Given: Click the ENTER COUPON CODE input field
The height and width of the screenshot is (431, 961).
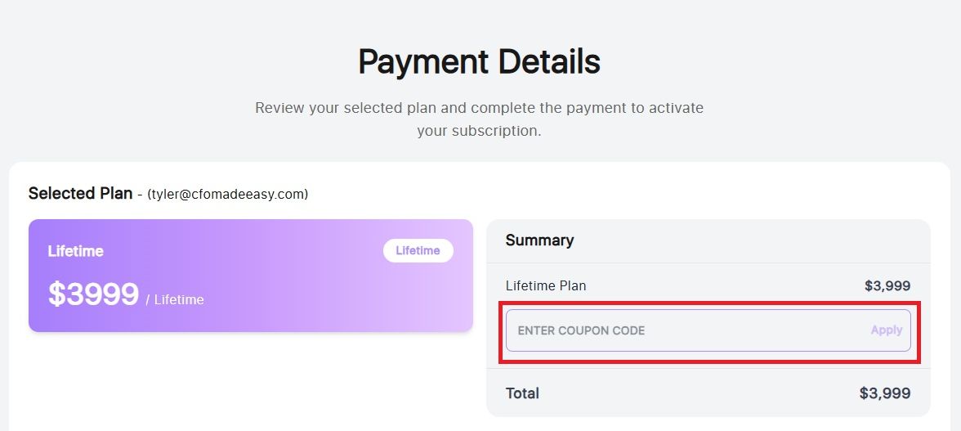Looking at the screenshot, I should pyautogui.click(x=686, y=330).
